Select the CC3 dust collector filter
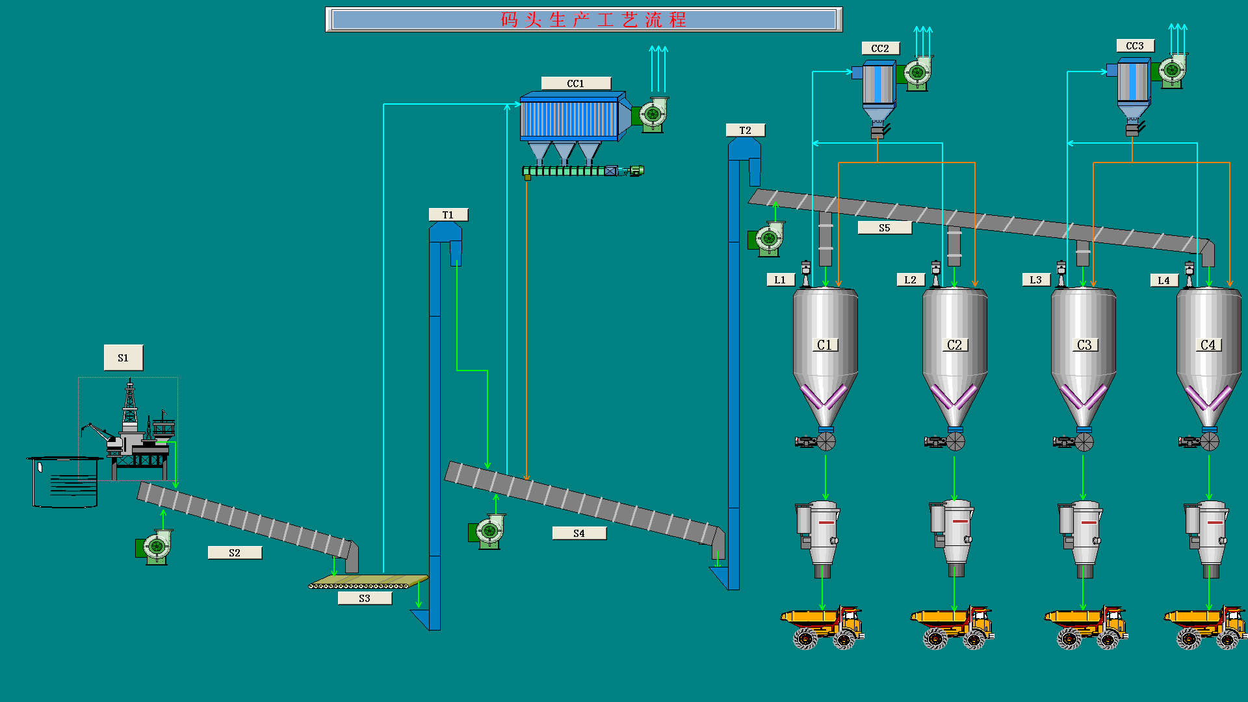The width and height of the screenshot is (1248, 702). (x=1132, y=82)
